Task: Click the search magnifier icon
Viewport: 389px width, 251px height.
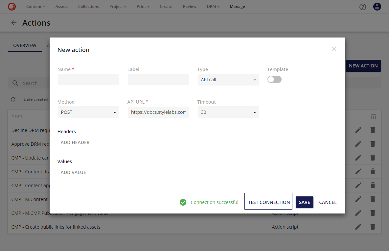Action: click(x=15, y=83)
